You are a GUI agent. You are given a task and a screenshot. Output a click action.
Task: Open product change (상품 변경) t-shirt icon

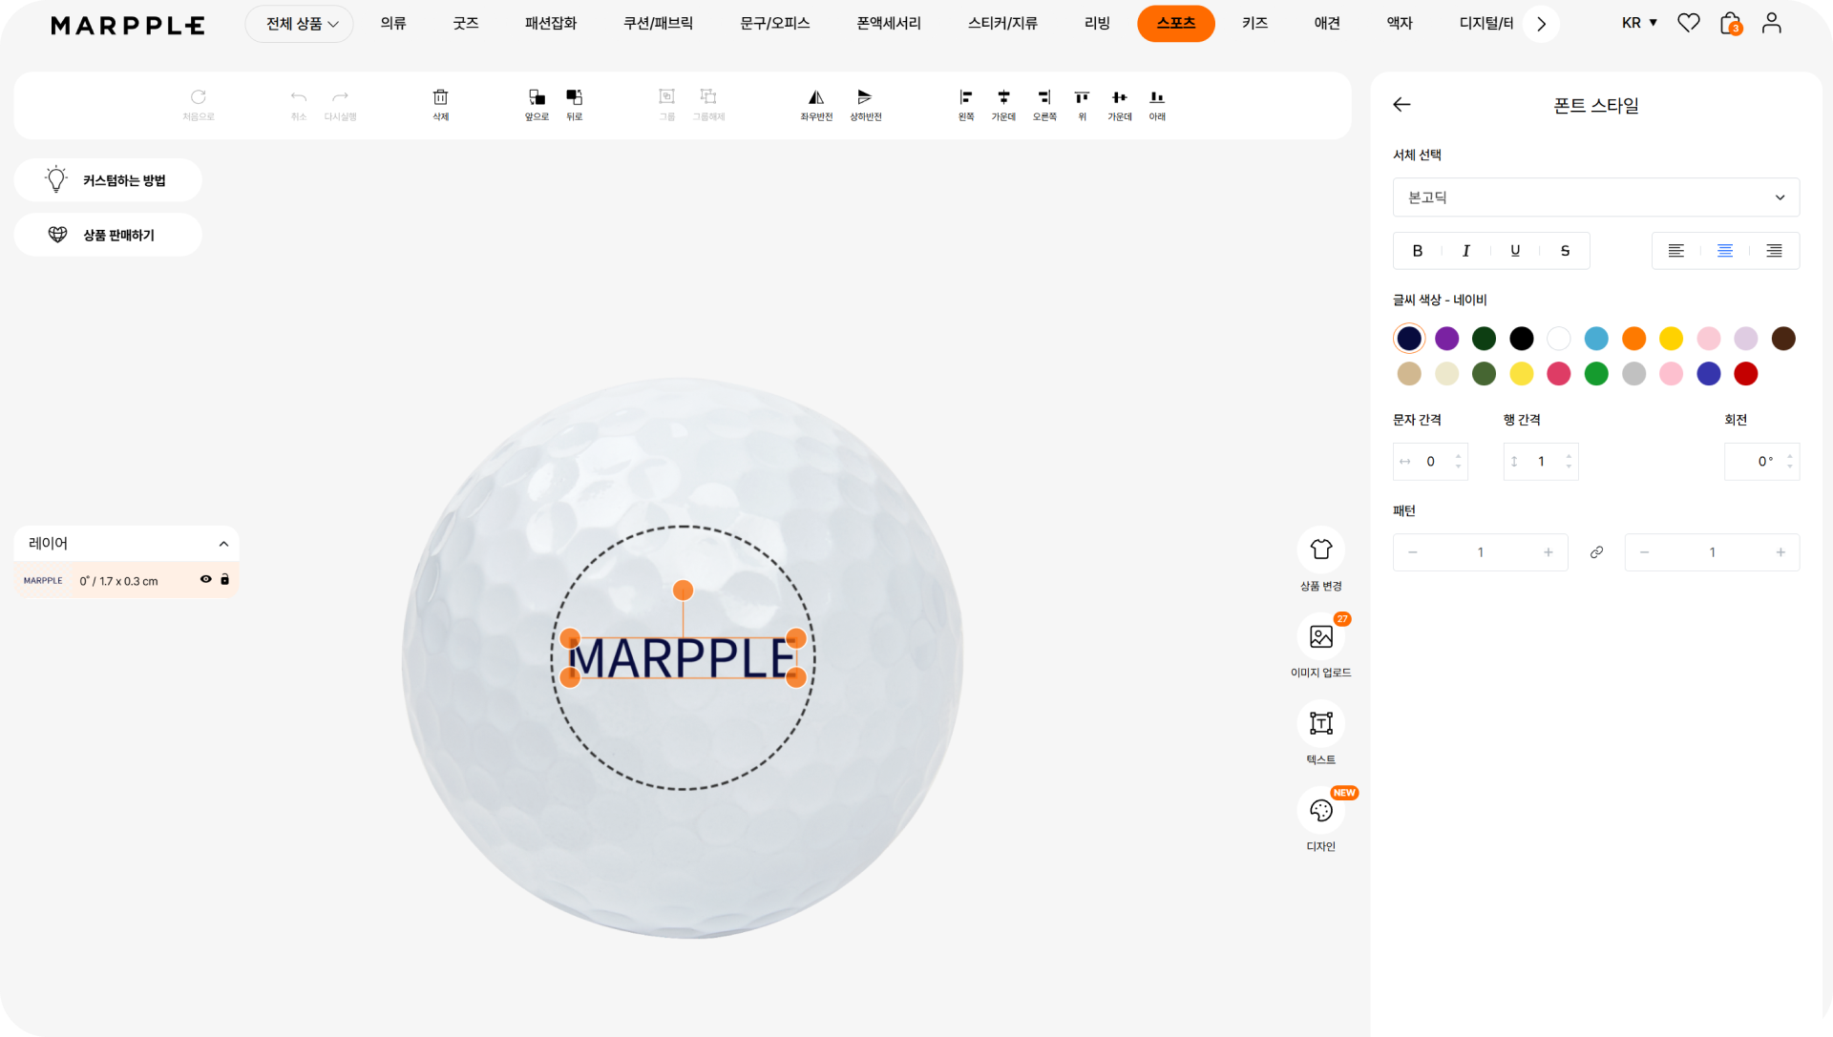tap(1321, 550)
